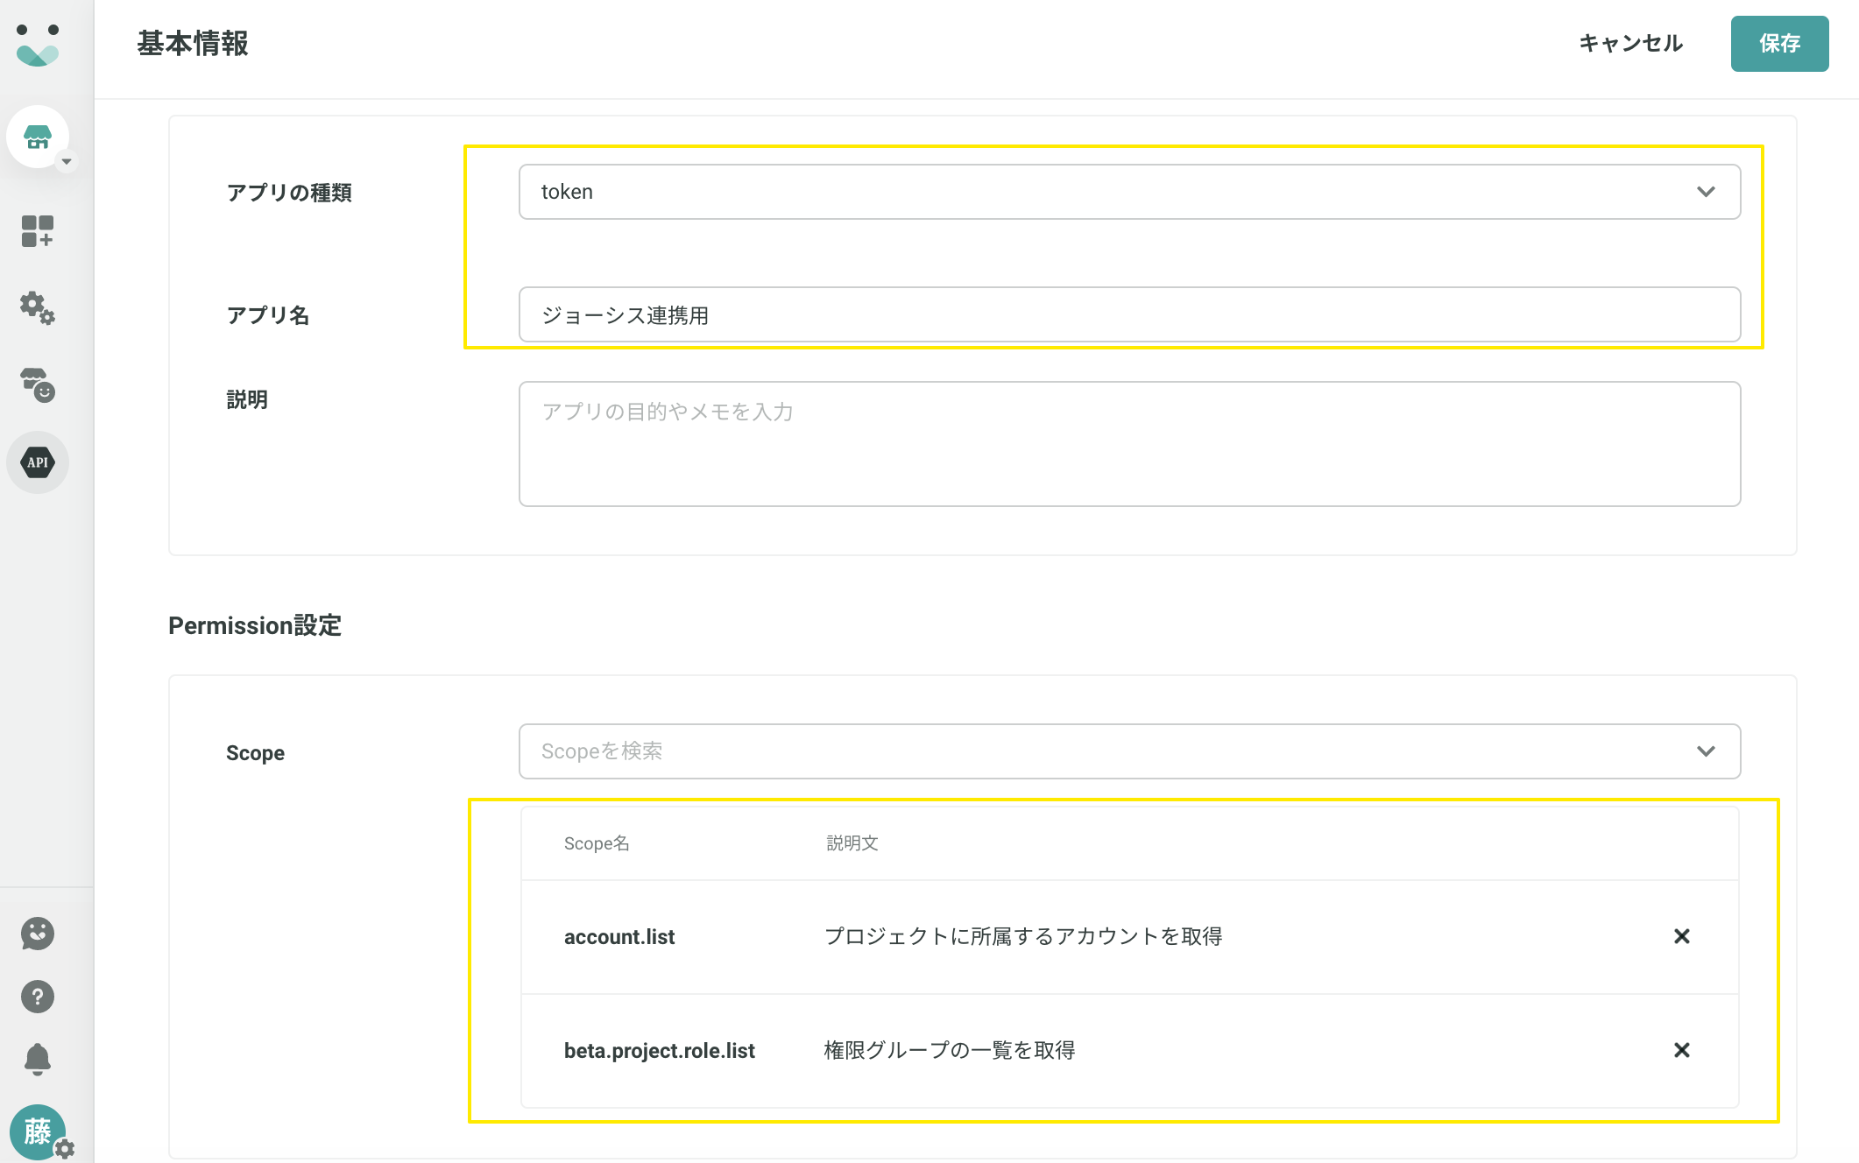Remove the account.list scope
Image resolution: width=1859 pixels, height=1163 pixels.
point(1681,936)
